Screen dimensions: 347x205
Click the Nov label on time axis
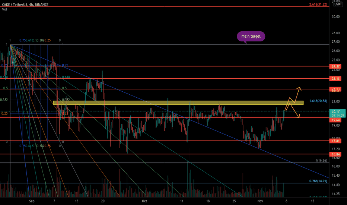[260, 201]
